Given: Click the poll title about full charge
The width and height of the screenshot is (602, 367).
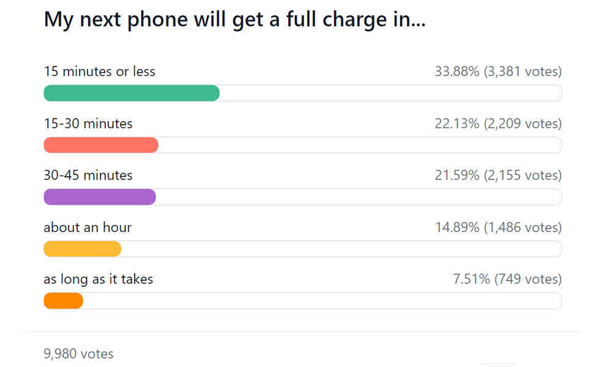Looking at the screenshot, I should (x=235, y=20).
